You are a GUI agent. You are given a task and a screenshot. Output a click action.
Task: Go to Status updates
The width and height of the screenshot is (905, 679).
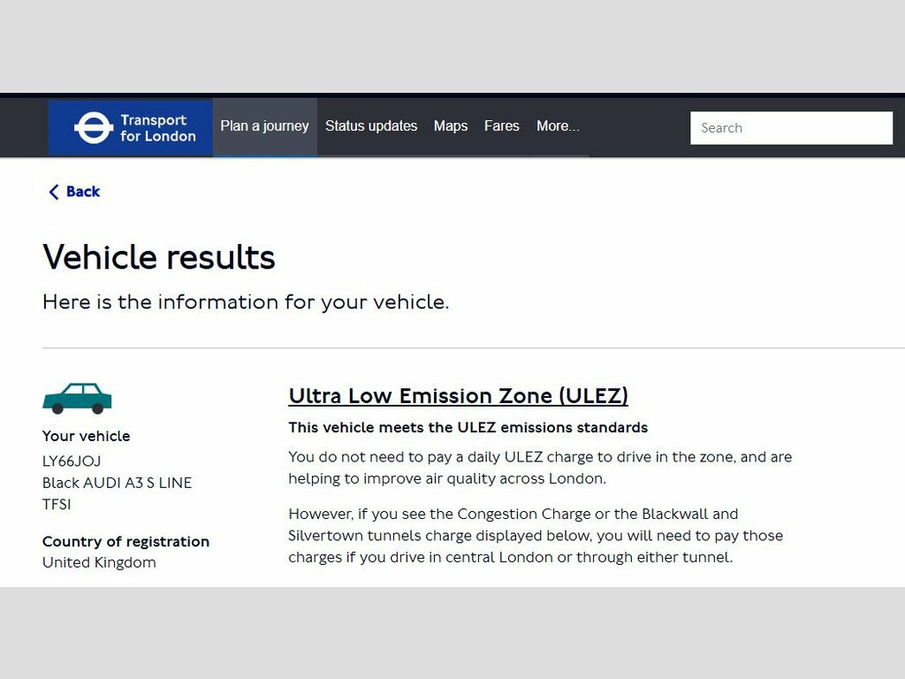pos(371,126)
